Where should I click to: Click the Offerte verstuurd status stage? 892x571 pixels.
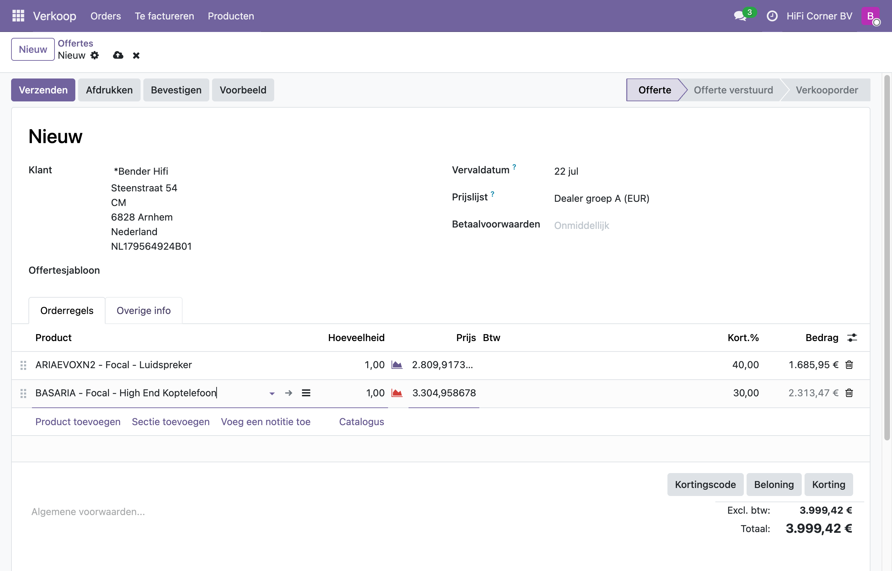(733, 90)
